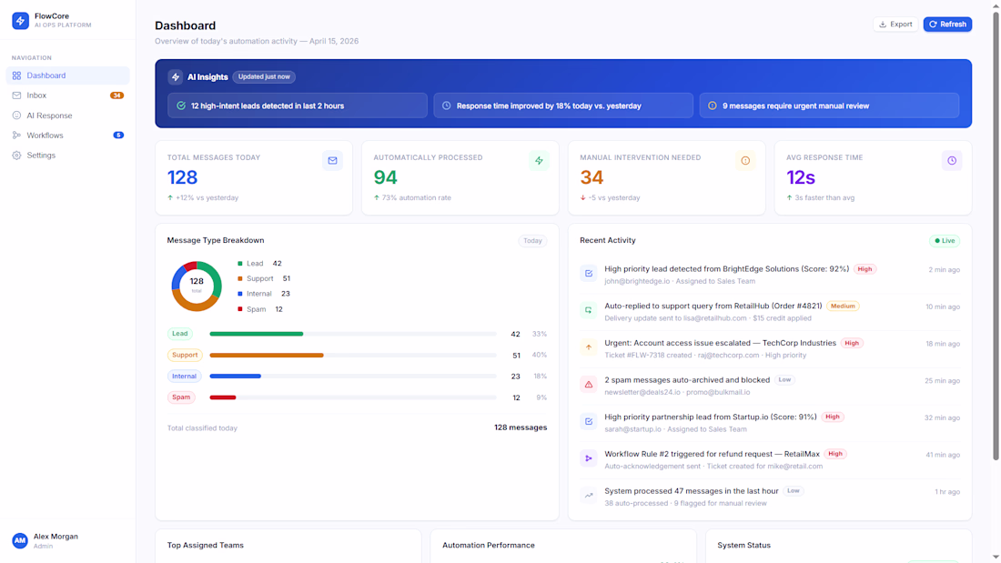Open the TechCorp Industries account access entry
Image resolution: width=1001 pixels, height=563 pixels.
tap(770, 349)
